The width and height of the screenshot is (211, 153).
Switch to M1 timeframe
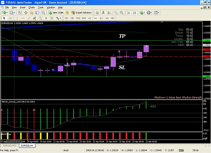click(67, 18)
